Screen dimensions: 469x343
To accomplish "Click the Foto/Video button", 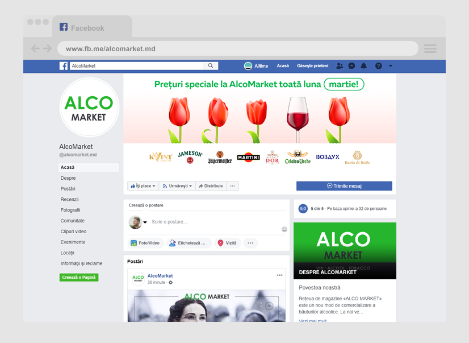I will click(146, 243).
